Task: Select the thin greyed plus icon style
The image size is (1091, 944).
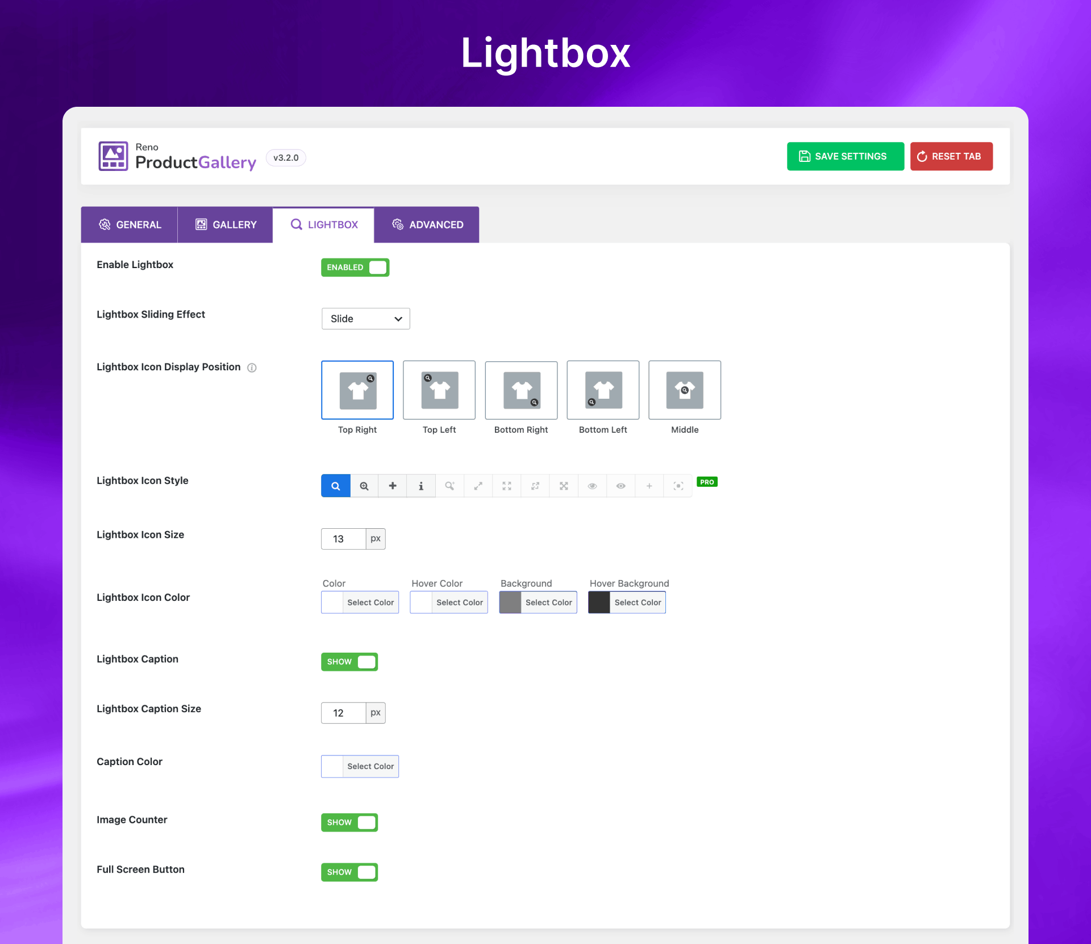Action: coord(649,486)
